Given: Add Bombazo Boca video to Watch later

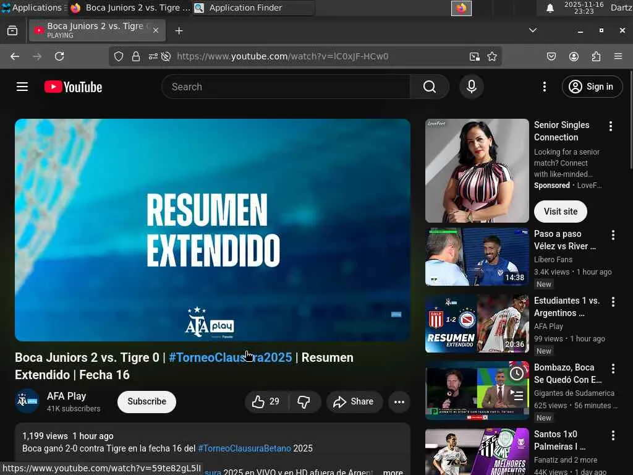Looking at the screenshot, I should coord(517,374).
